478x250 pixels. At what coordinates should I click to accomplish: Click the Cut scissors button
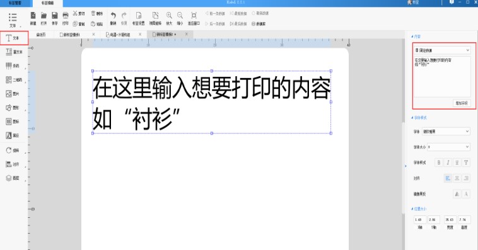point(79,14)
